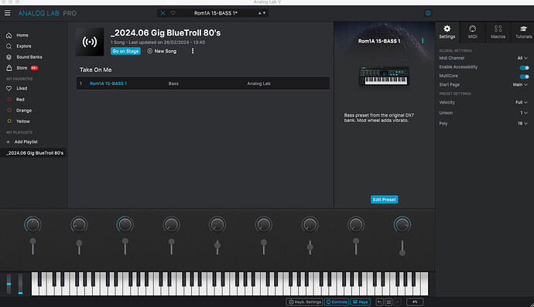This screenshot has width=534, height=307.
Task: Click the preset name Rom1A 15-BASS 1* in top bar
Action: coord(216,13)
